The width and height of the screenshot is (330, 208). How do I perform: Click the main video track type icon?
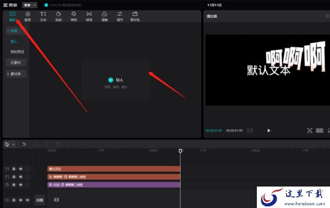pyautogui.click(x=7, y=200)
